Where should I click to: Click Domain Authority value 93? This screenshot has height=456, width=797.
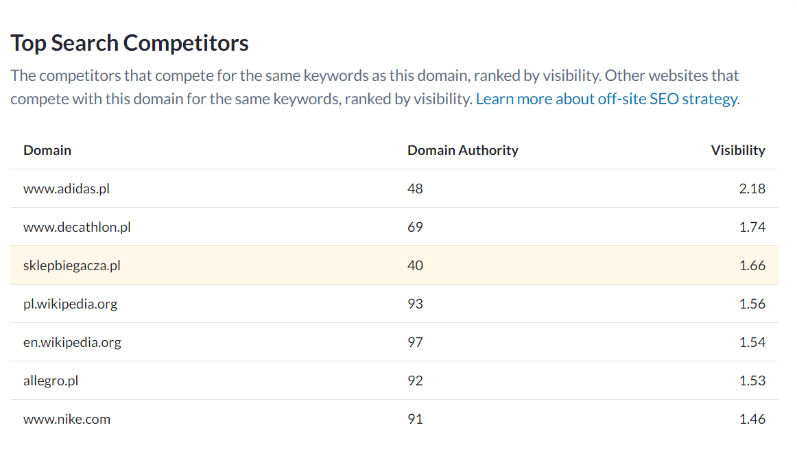pos(415,304)
